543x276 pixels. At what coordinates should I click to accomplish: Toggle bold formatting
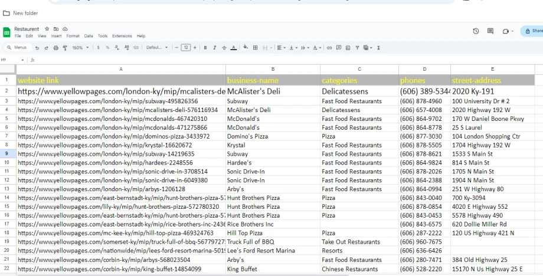pos(205,47)
